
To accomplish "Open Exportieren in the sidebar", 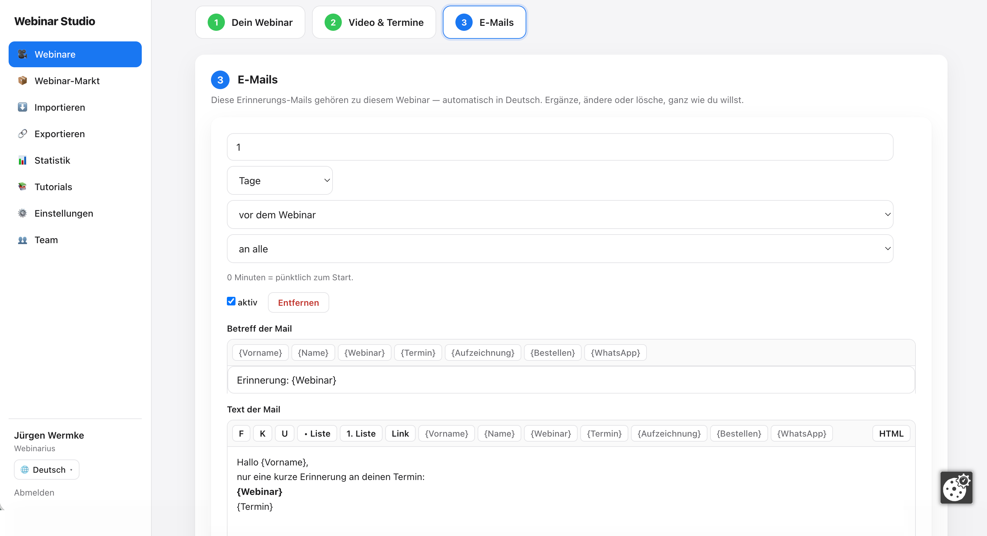I will (75, 133).
